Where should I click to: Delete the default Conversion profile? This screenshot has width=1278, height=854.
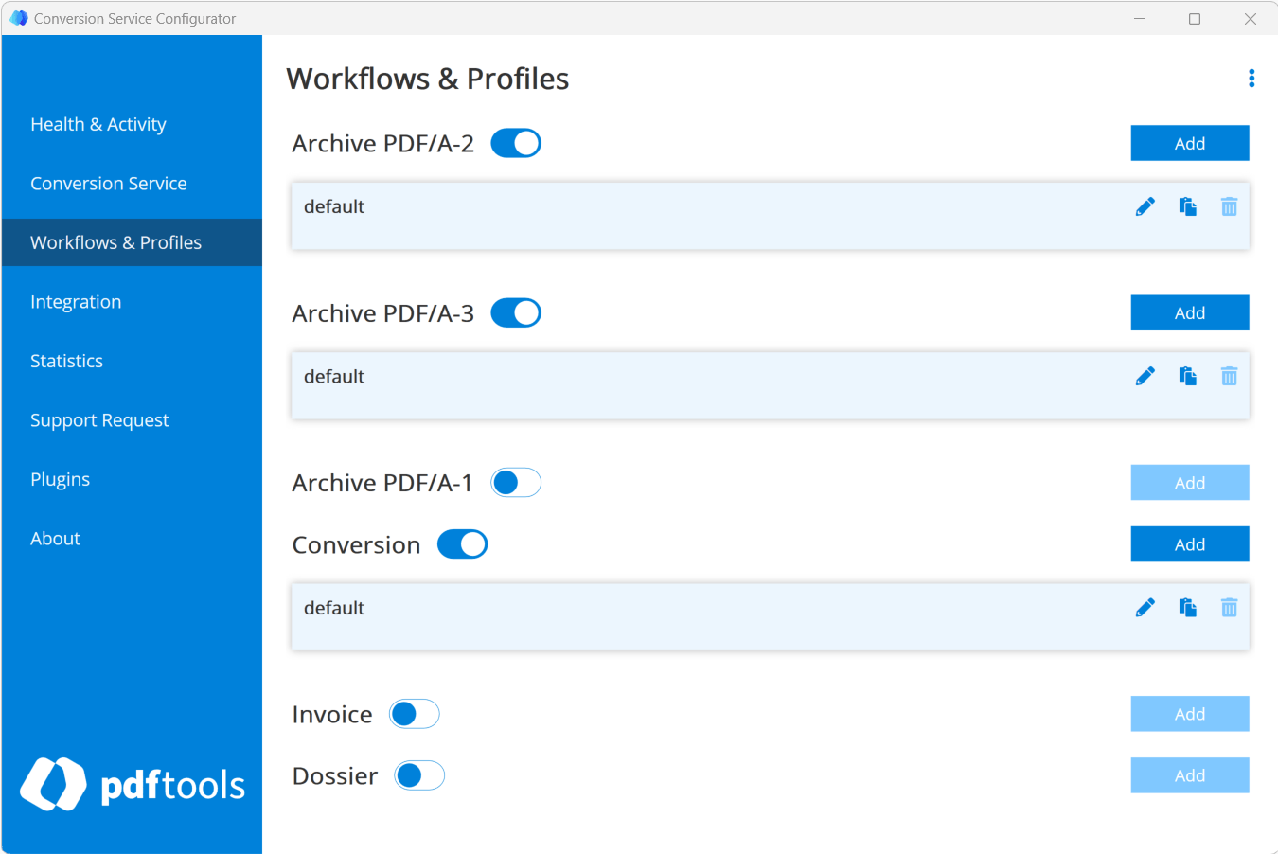[x=1229, y=607]
